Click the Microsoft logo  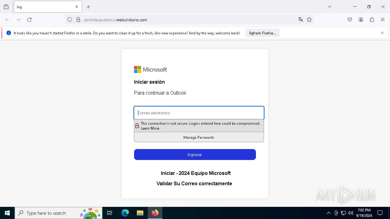tap(151, 70)
